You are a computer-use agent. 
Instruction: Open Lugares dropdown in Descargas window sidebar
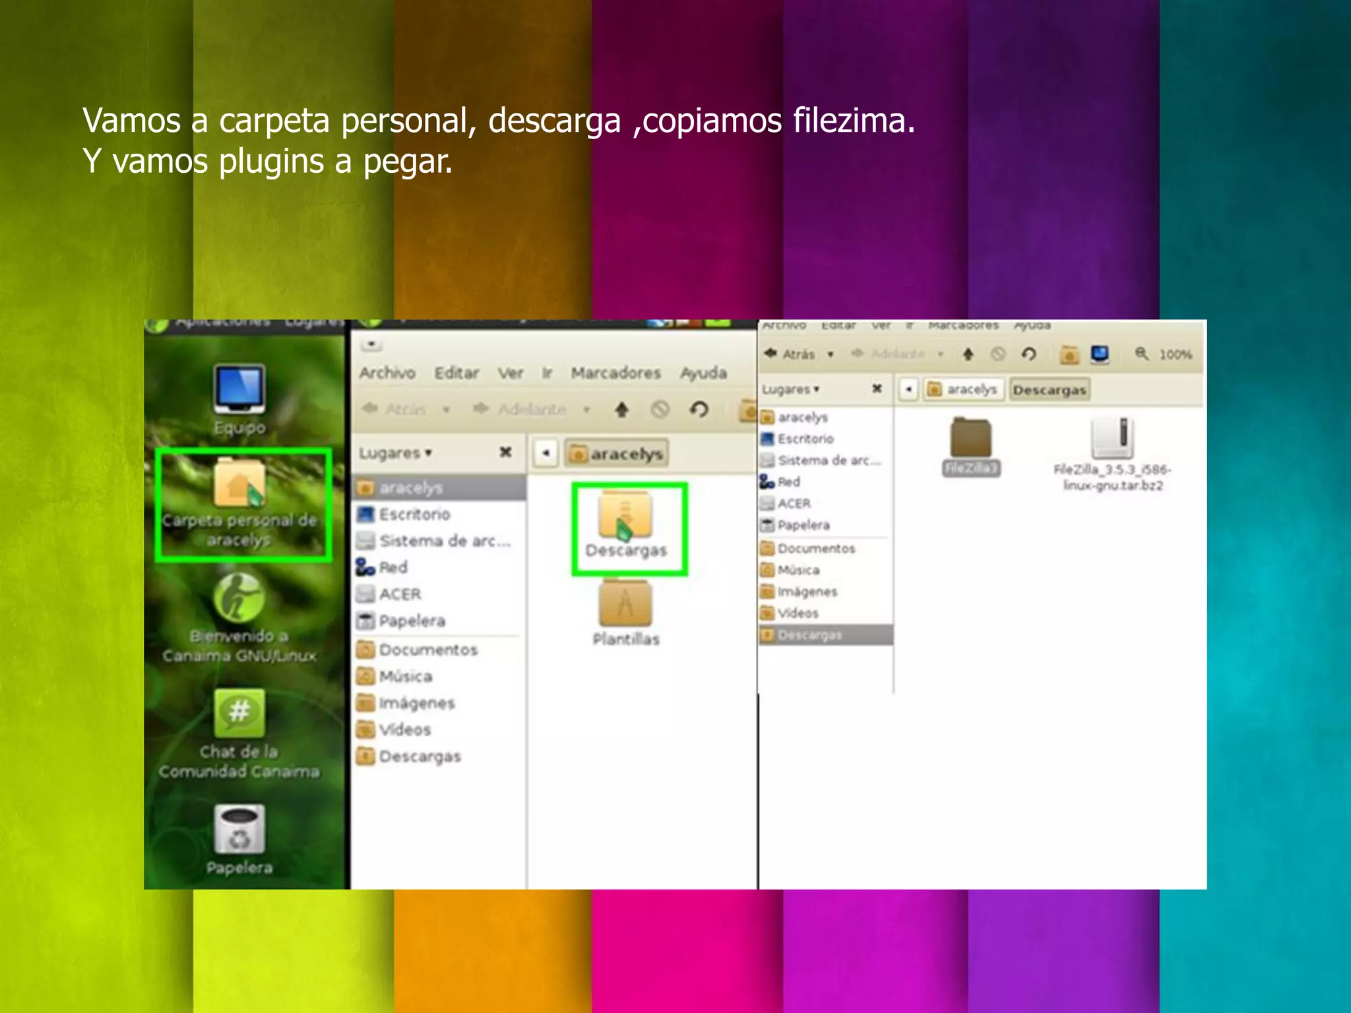click(791, 389)
